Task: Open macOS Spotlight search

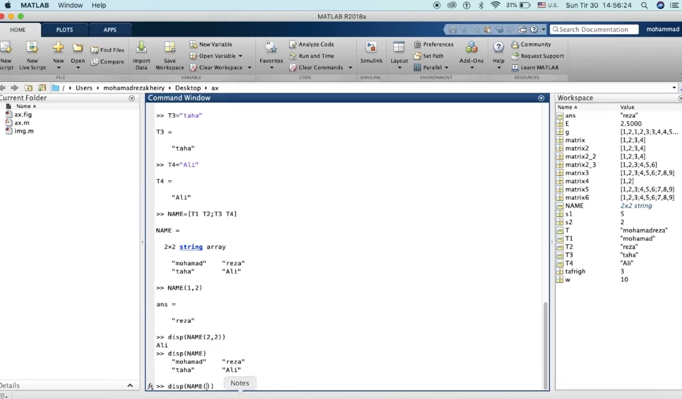Action: tap(644, 5)
